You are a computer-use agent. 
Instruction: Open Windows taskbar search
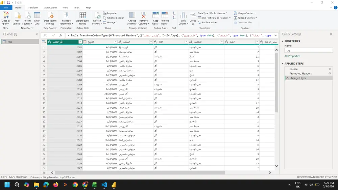coord(17,185)
